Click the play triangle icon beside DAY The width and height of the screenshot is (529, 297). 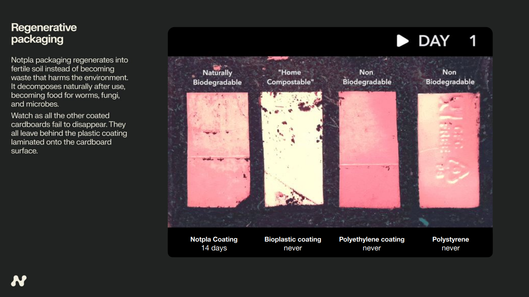click(x=403, y=41)
